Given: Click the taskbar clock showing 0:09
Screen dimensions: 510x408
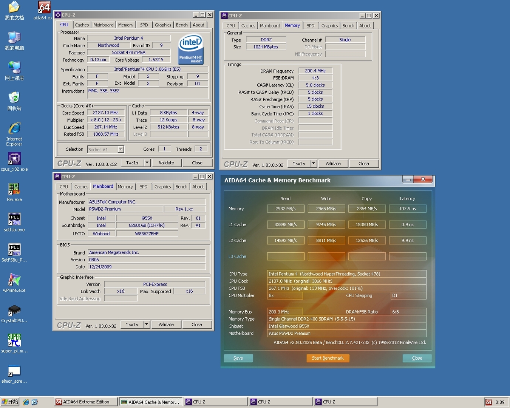Looking at the screenshot, I should pos(500,402).
